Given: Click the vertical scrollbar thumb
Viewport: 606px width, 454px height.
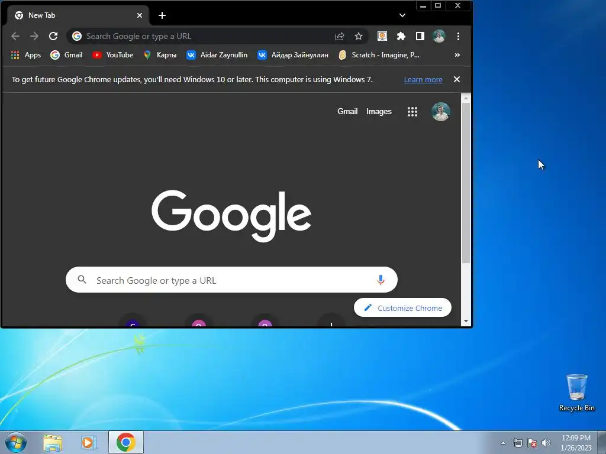Looking at the screenshot, I should point(466,183).
